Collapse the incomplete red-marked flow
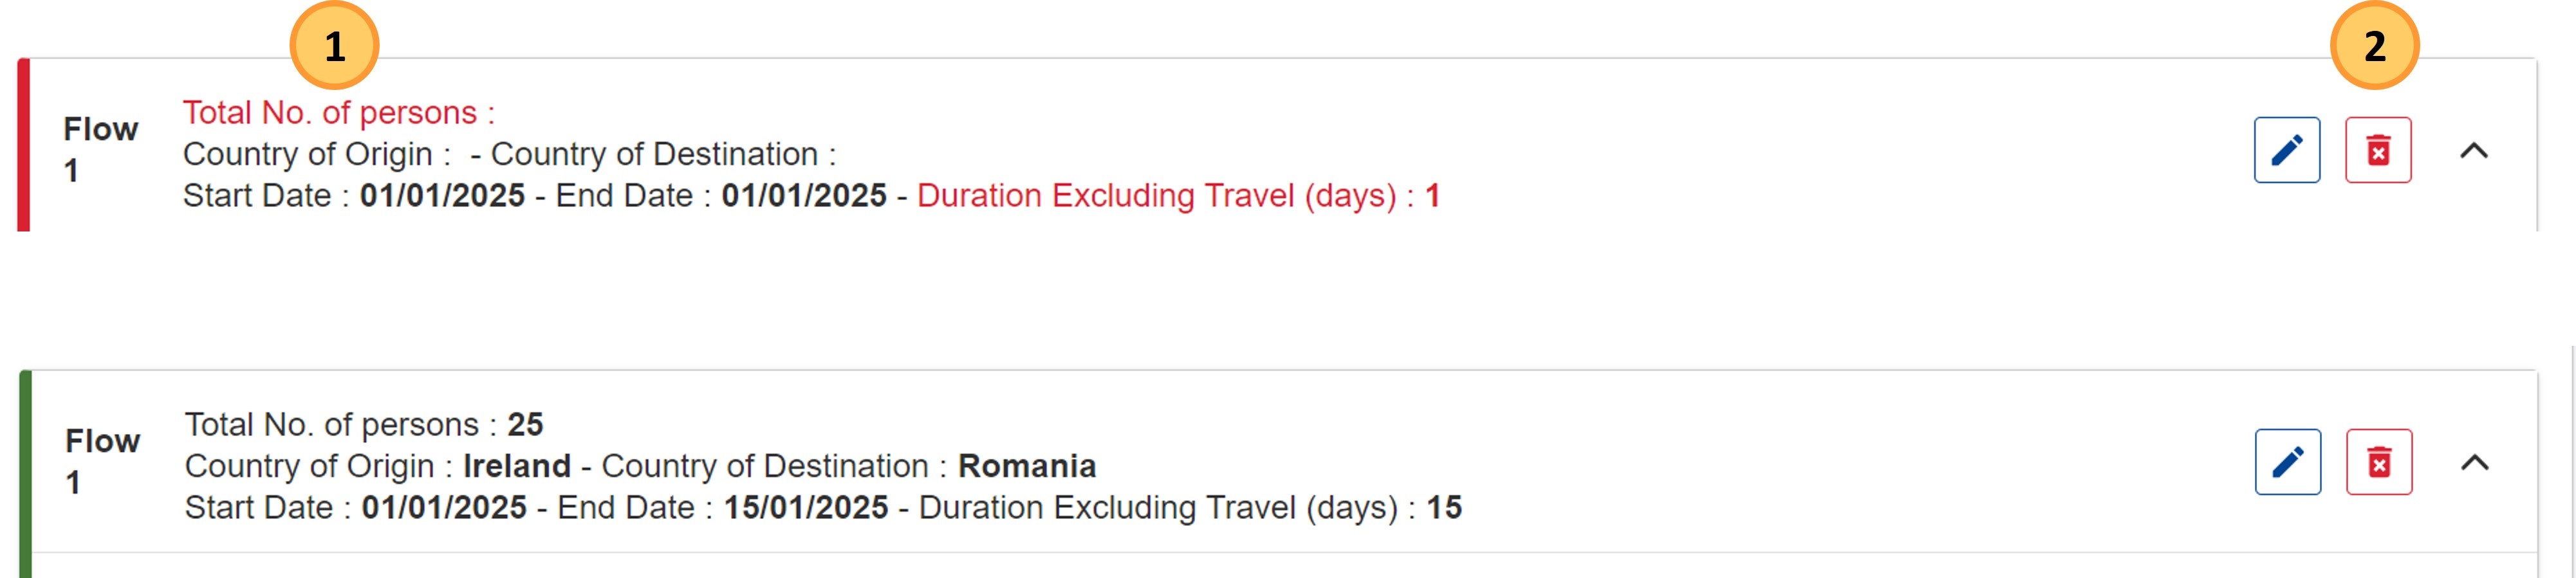This screenshot has width=2576, height=578. [2473, 150]
